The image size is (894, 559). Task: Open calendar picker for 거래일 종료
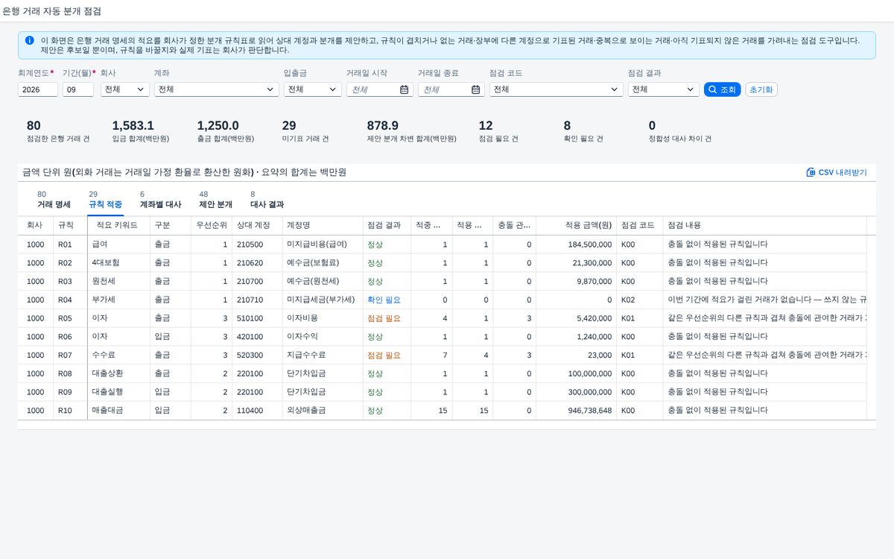pos(475,89)
